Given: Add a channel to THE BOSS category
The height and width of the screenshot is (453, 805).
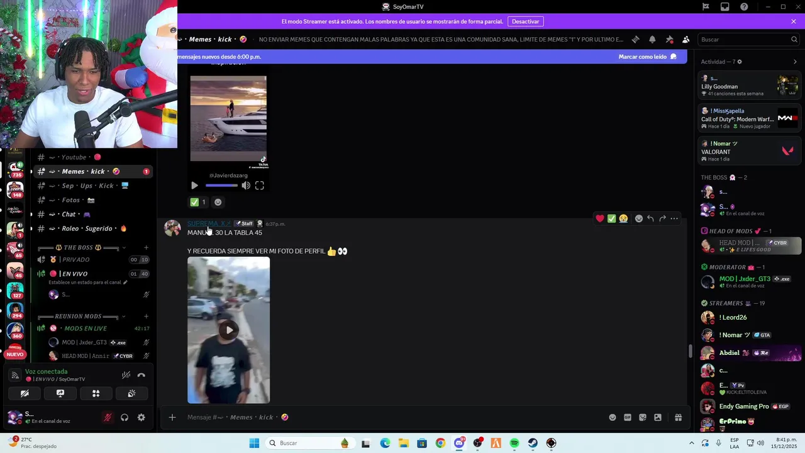Looking at the screenshot, I should [147, 247].
